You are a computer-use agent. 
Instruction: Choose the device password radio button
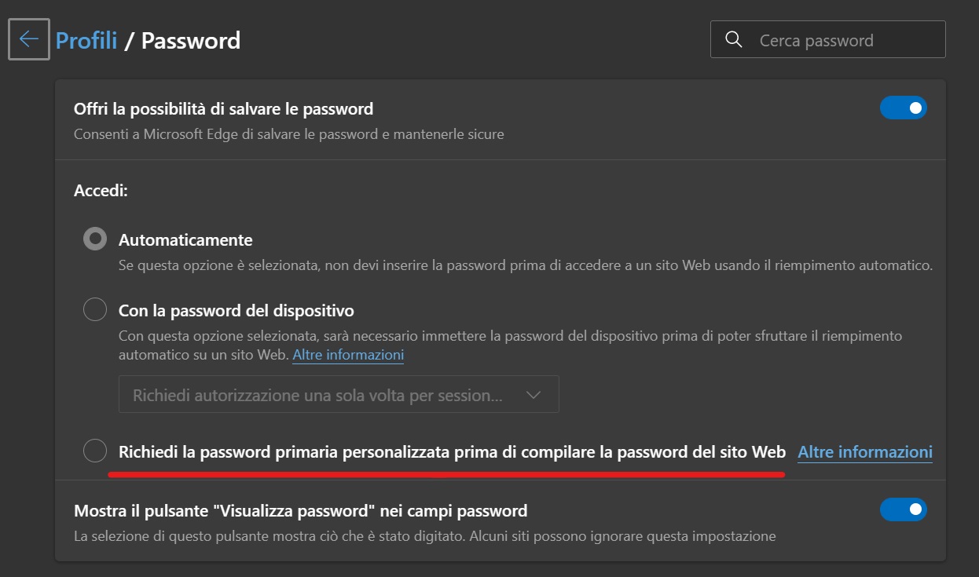pos(95,310)
